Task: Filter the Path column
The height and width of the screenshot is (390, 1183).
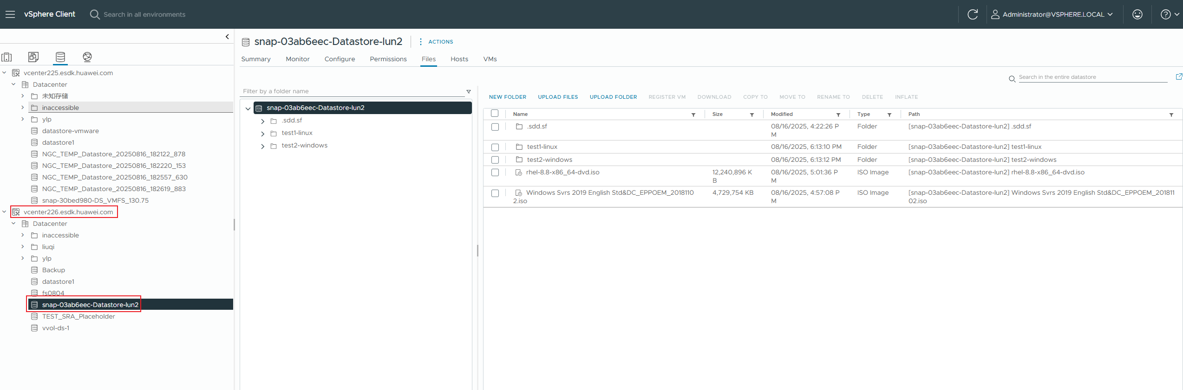Action: (x=1171, y=115)
